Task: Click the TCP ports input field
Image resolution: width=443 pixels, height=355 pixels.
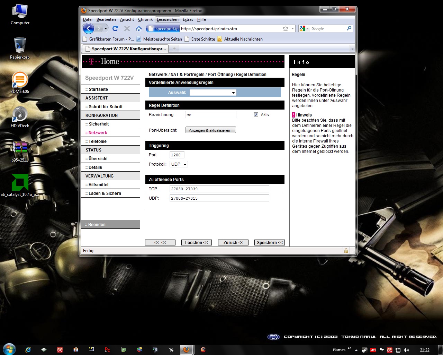Action: coord(219,189)
